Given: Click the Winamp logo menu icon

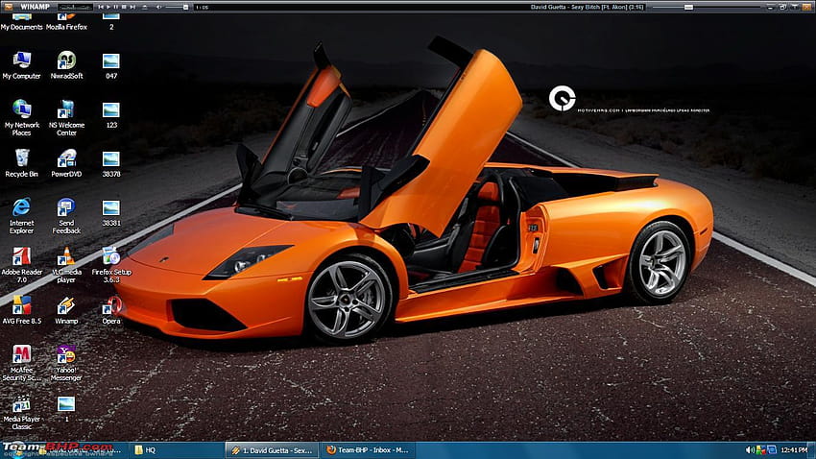Looking at the screenshot, I should pyautogui.click(x=9, y=7).
